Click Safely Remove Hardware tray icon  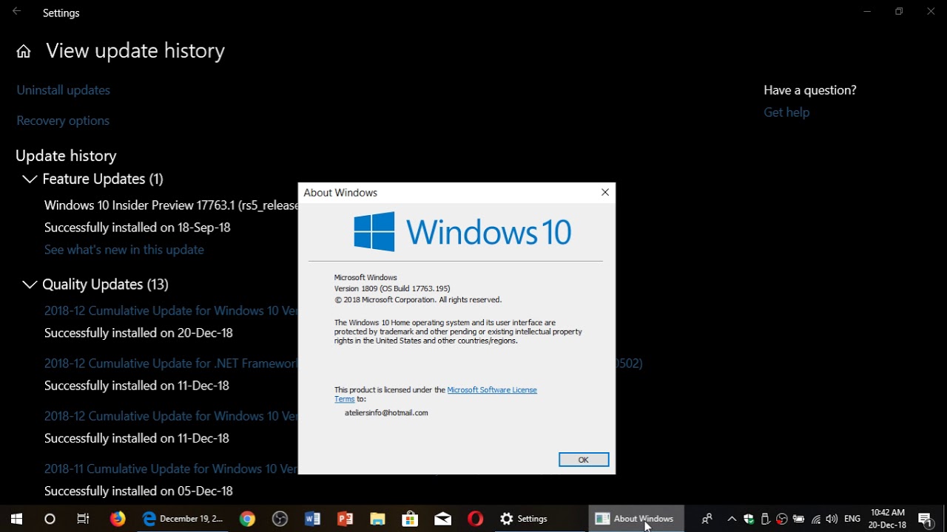click(766, 519)
